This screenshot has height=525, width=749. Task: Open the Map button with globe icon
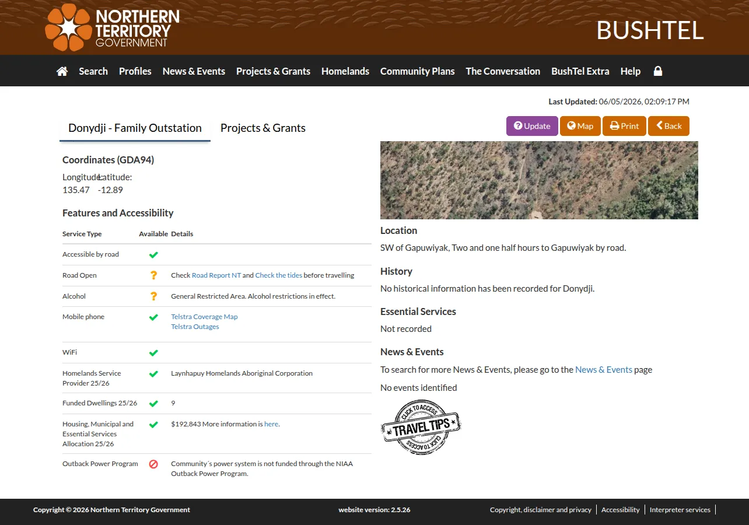click(x=580, y=126)
